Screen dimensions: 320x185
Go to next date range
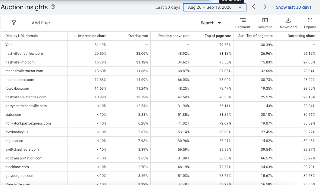tap(265, 7)
